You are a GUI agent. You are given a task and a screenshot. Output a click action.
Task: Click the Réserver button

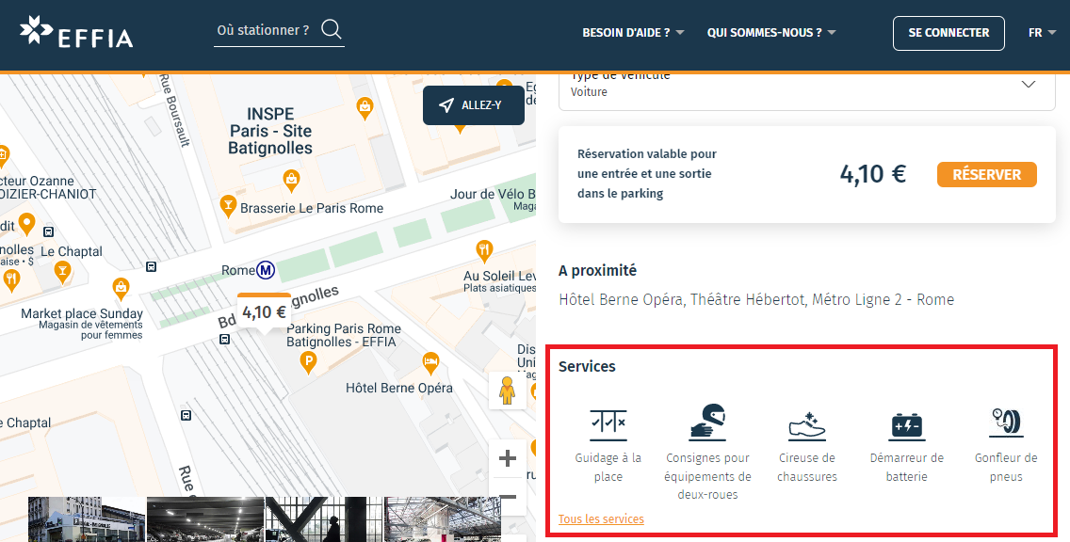coord(987,174)
